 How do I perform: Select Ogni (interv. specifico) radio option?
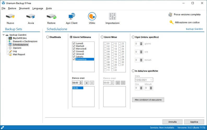point(133,37)
